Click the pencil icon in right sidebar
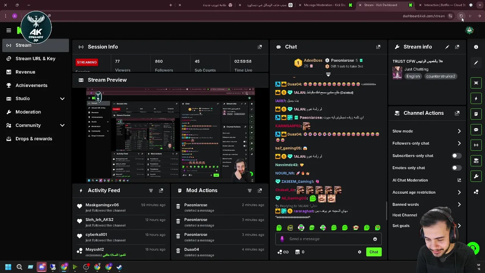Screen dimensions: 485x273 [476, 63]
